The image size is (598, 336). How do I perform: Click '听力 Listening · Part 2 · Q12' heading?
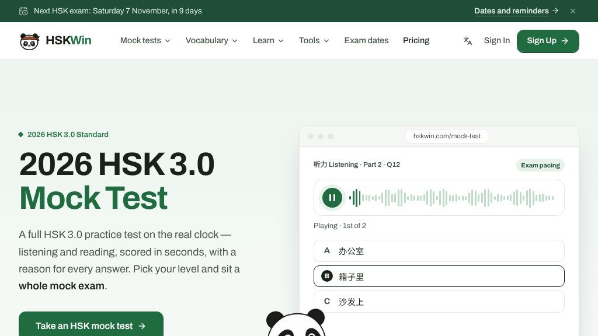point(357,164)
